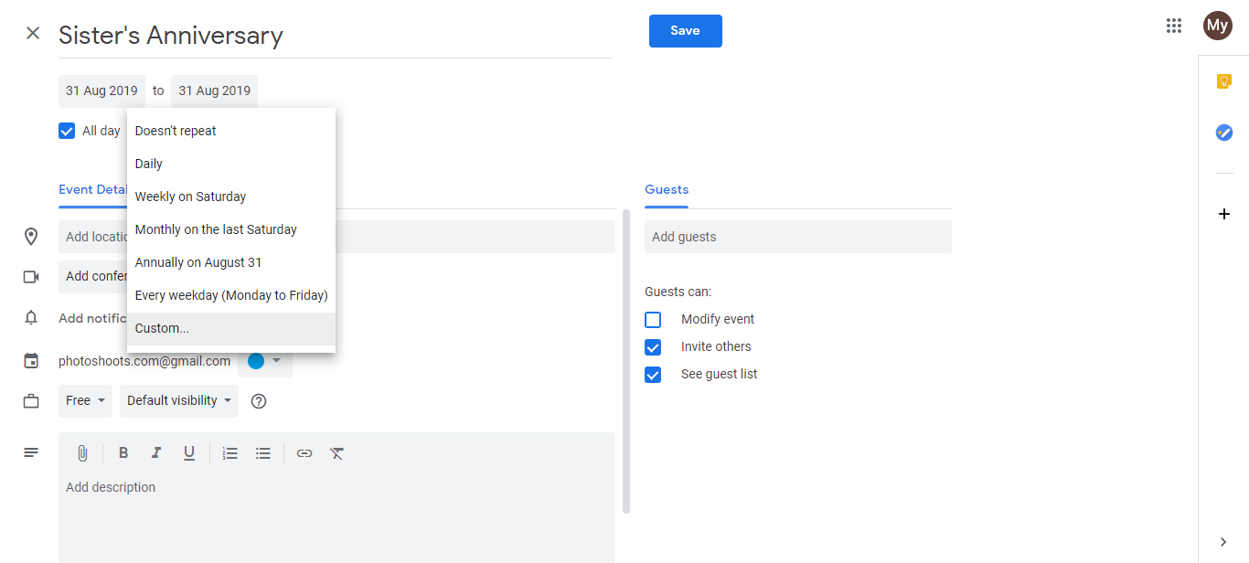This screenshot has width=1249, height=563.
Task: Click the plus icon to get add-ons
Action: pos(1224,214)
